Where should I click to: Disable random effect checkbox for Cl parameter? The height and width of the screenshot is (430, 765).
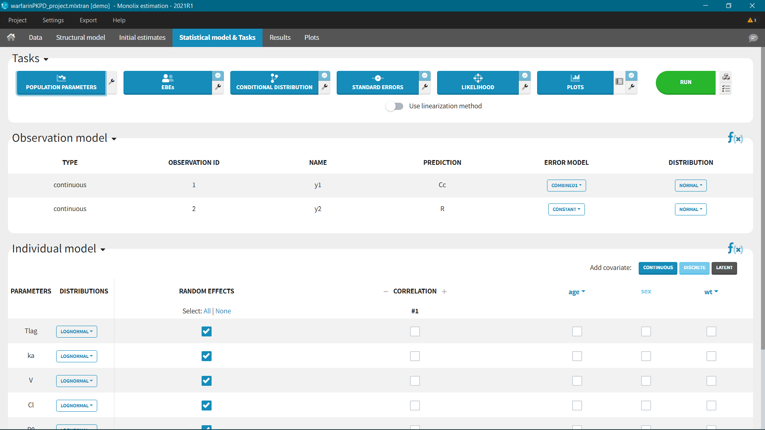(206, 405)
